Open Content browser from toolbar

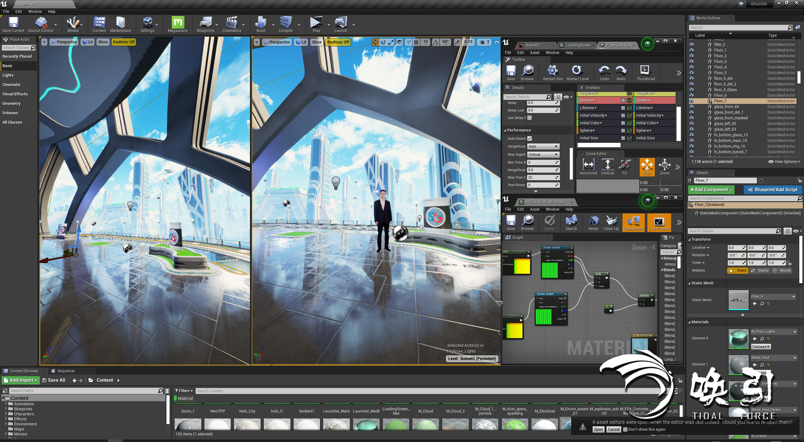tap(99, 24)
